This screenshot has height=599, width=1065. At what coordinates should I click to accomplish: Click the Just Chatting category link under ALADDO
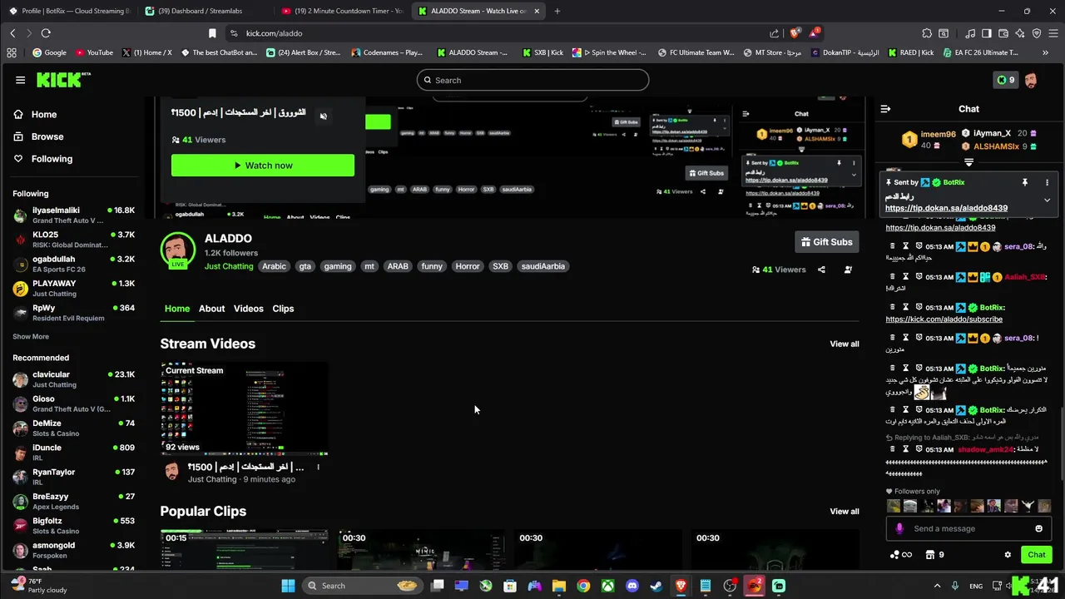point(229,266)
